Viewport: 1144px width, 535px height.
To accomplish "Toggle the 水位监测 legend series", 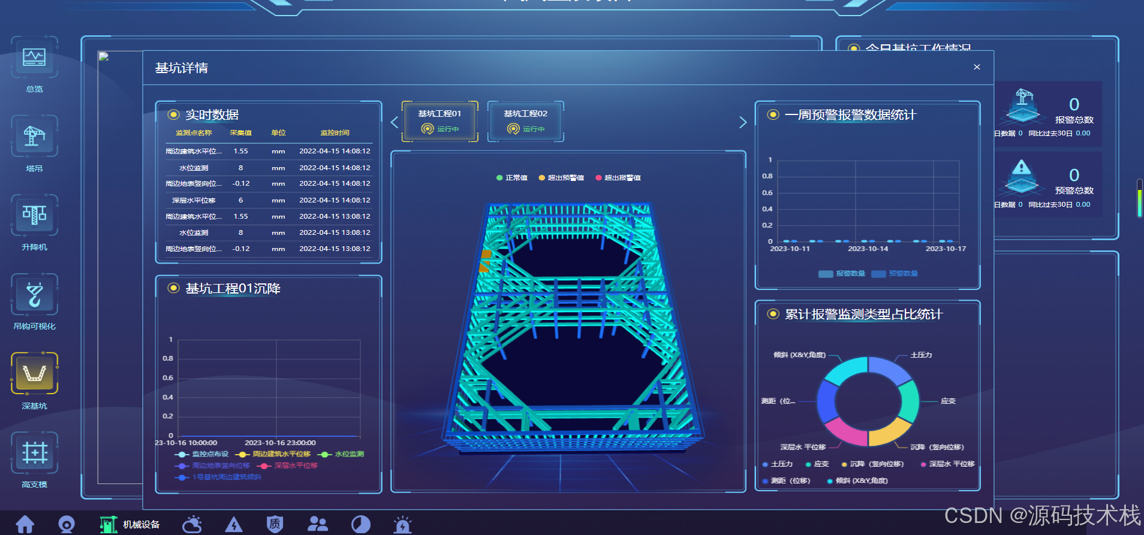I will pyautogui.click(x=341, y=454).
